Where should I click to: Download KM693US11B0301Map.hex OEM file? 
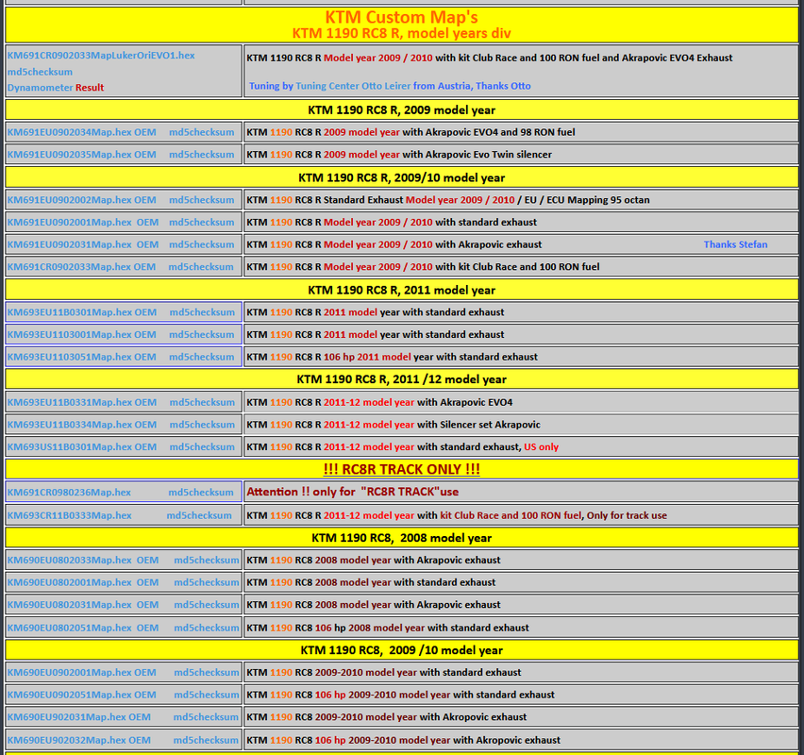tap(82, 447)
